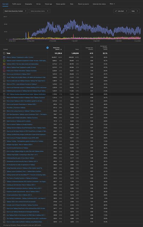Open Understanding the grain of your data link
This screenshot has width=143, height=227.
tap(20, 158)
